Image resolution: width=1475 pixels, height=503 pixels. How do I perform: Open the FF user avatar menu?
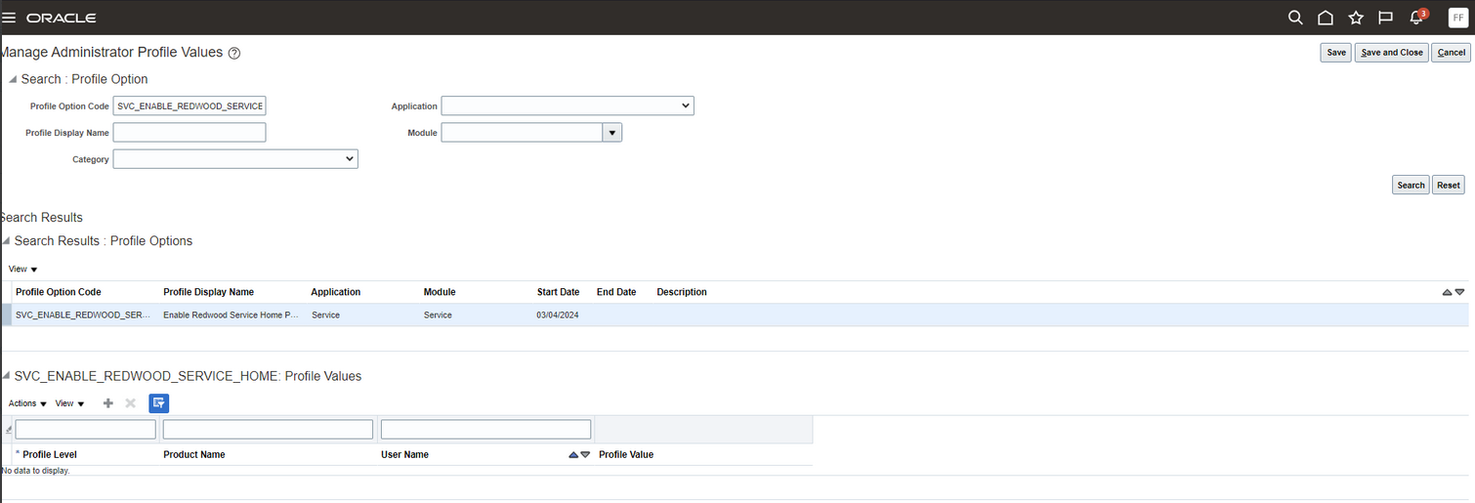pos(1457,18)
